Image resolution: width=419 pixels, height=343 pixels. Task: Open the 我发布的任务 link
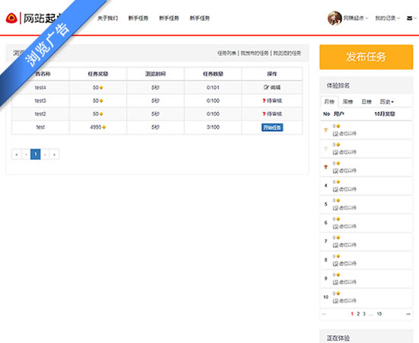pos(254,53)
